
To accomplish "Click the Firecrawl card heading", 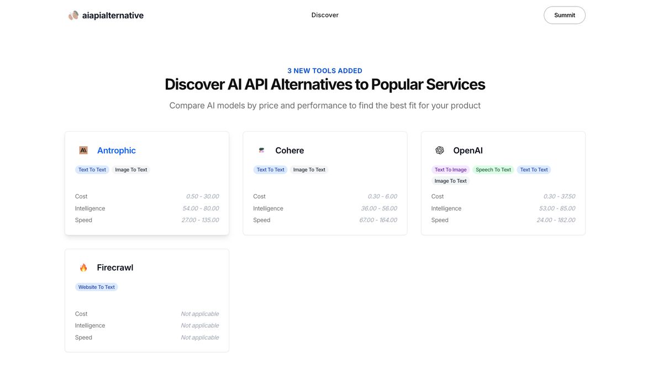I will click(114, 267).
